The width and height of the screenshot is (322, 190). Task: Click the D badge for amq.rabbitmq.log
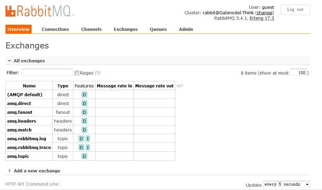pyautogui.click(x=81, y=139)
